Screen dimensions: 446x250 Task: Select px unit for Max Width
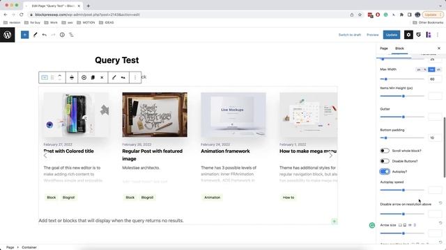click(419, 69)
